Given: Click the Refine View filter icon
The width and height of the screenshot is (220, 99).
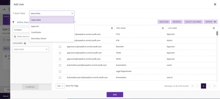Looking at the screenshot, I should 13,22.
